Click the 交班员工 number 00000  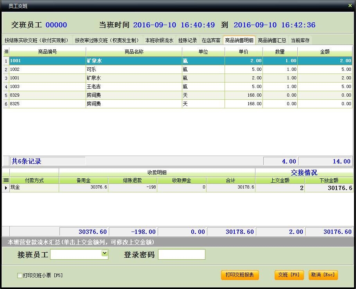[x=56, y=25]
